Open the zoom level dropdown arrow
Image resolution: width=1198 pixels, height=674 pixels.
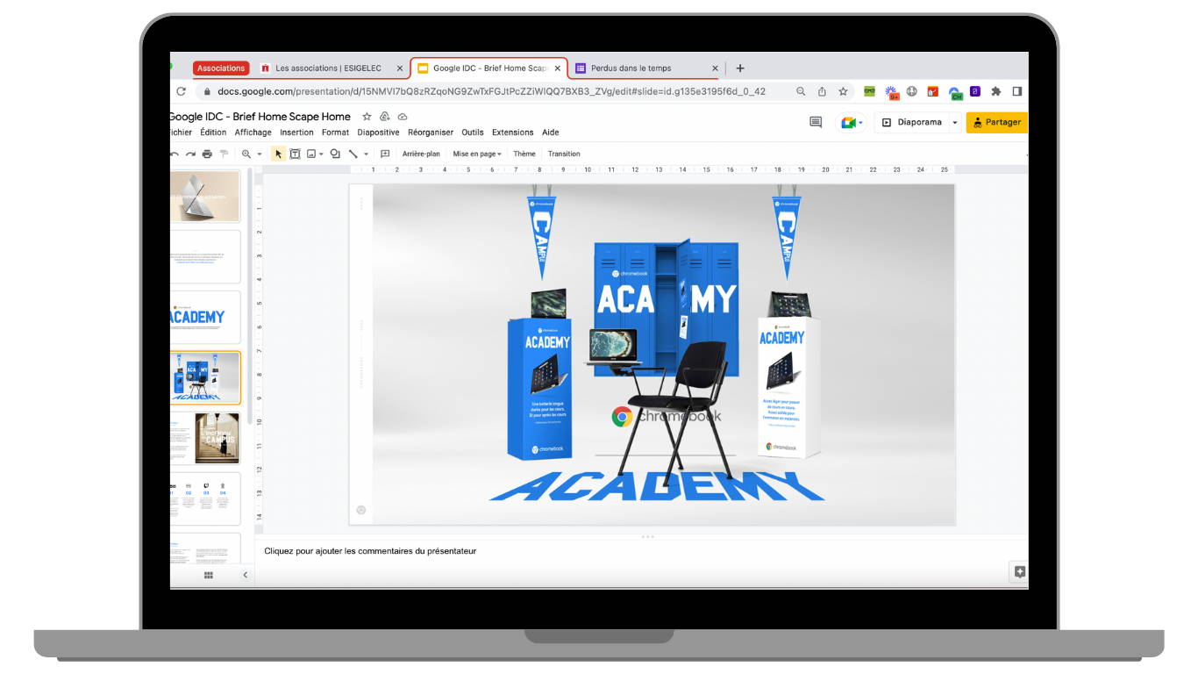pyautogui.click(x=260, y=154)
